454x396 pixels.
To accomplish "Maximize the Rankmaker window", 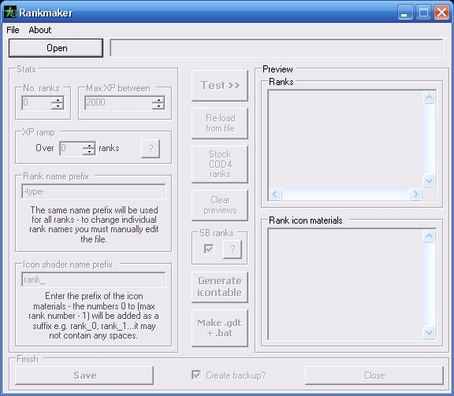I will tap(423, 13).
